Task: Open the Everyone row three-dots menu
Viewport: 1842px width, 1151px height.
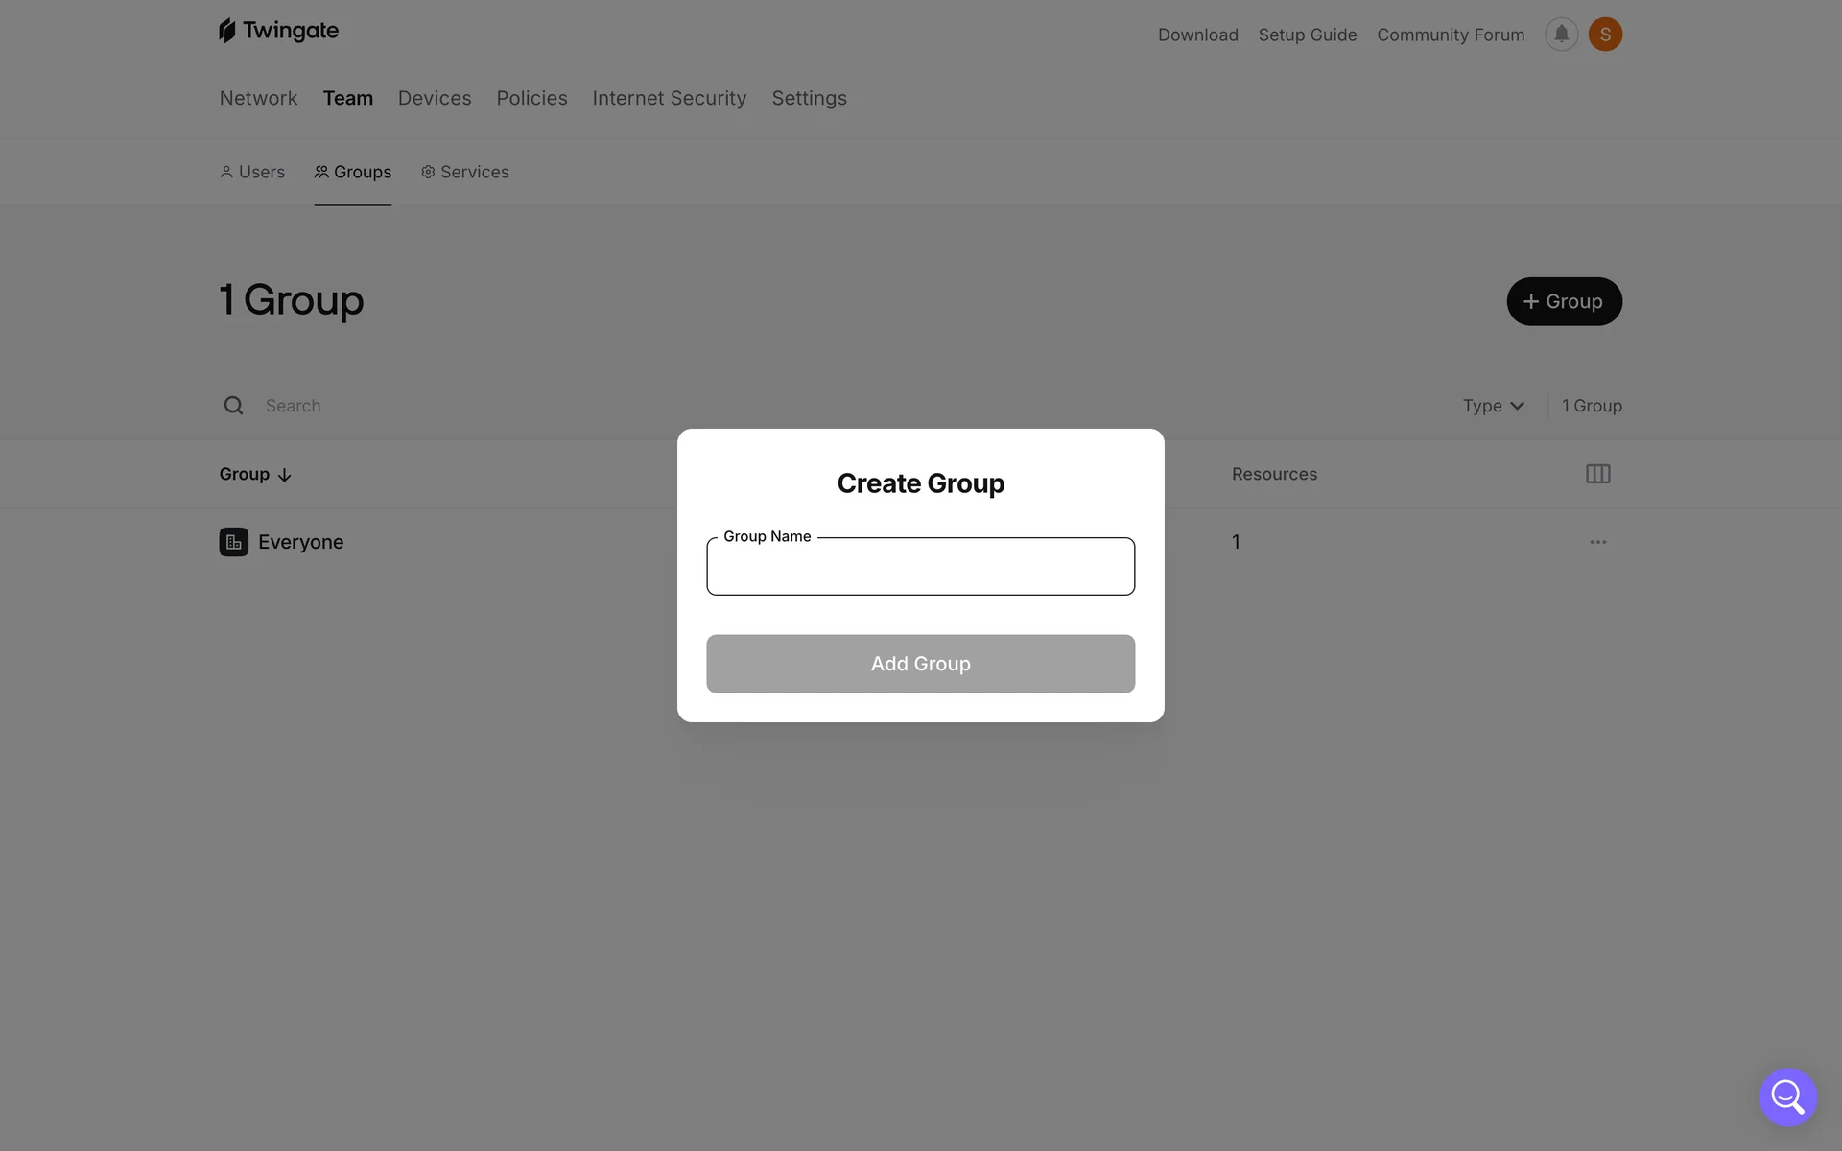Action: tap(1597, 542)
